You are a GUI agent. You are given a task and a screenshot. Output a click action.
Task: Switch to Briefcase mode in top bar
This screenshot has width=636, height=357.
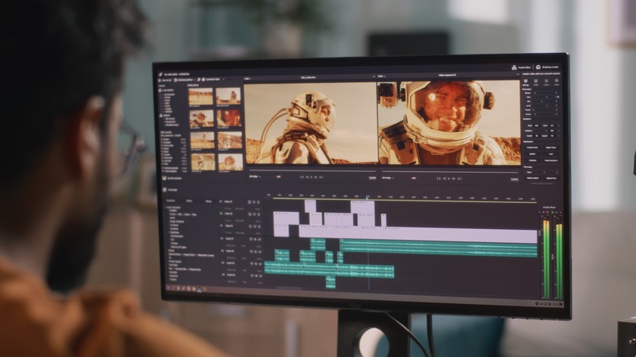coord(539,67)
